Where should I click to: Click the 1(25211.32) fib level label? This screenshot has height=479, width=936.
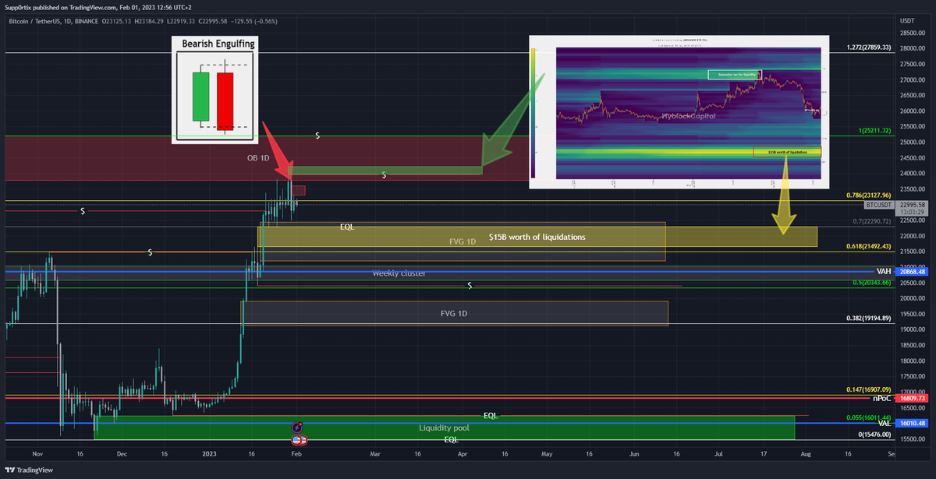[874, 130]
